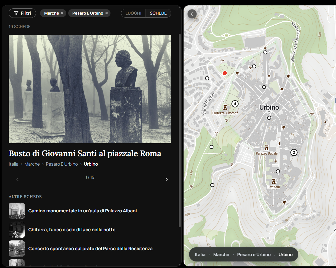
Task: Go to Italia in map breadcrumb
Action: (200, 254)
